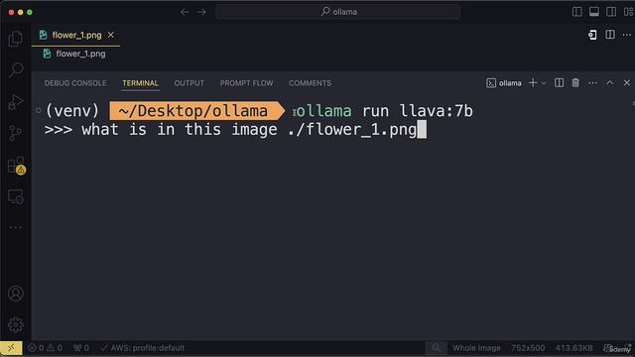
Task: Open editor more actions ellipsis
Action: [627, 35]
